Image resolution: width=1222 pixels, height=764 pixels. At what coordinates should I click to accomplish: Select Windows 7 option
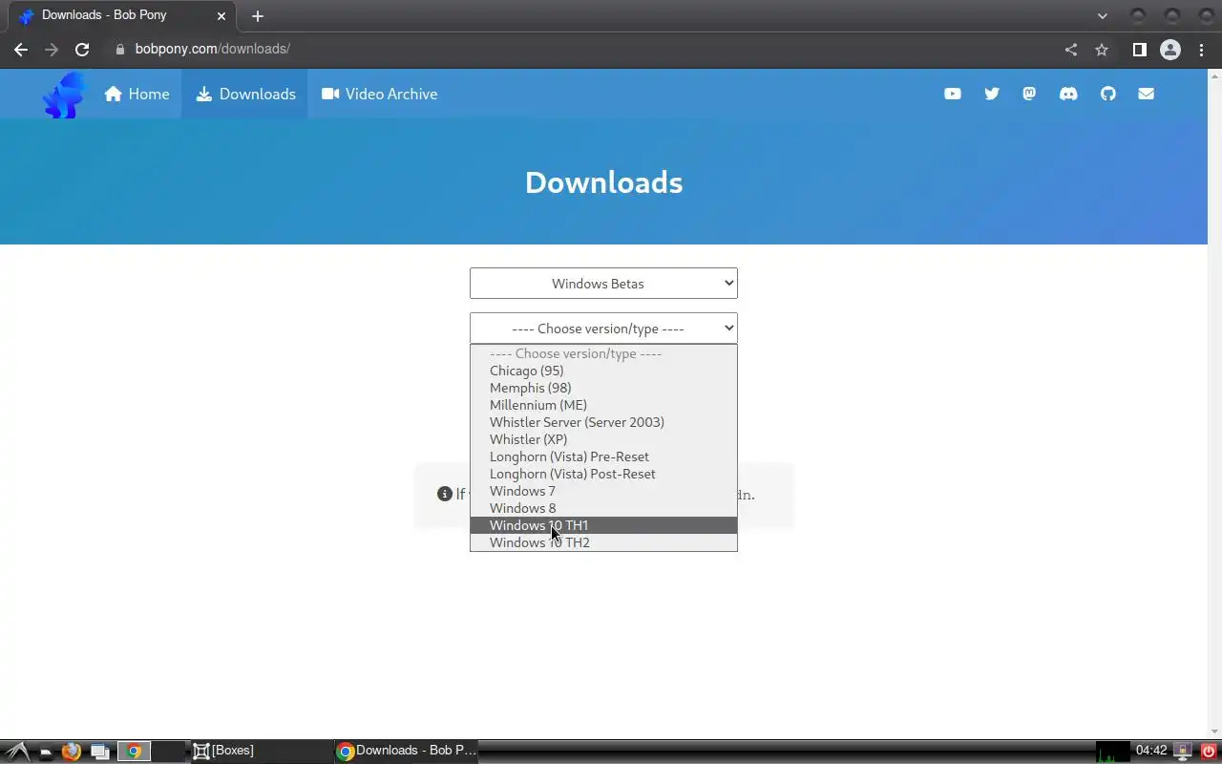click(603, 491)
